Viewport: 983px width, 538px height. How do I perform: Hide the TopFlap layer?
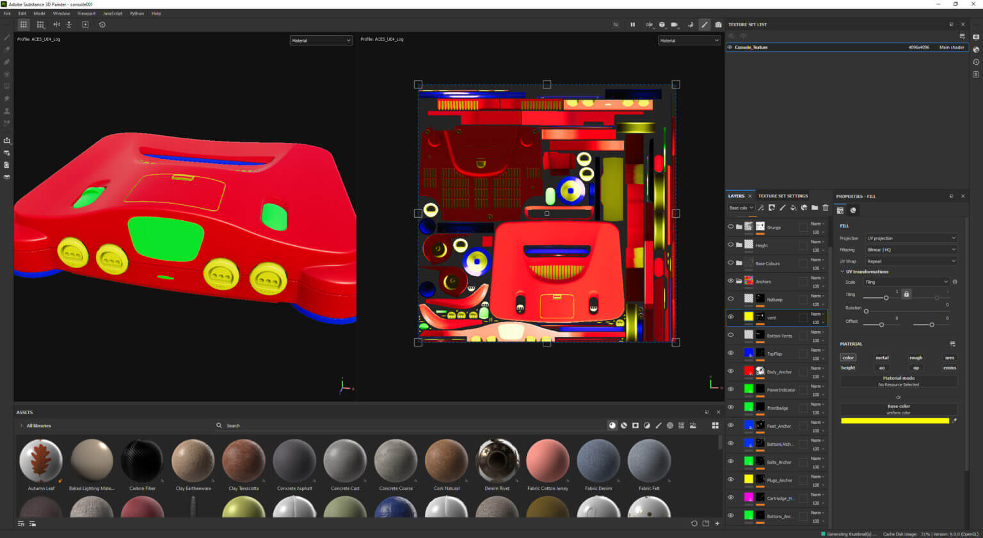(x=730, y=353)
